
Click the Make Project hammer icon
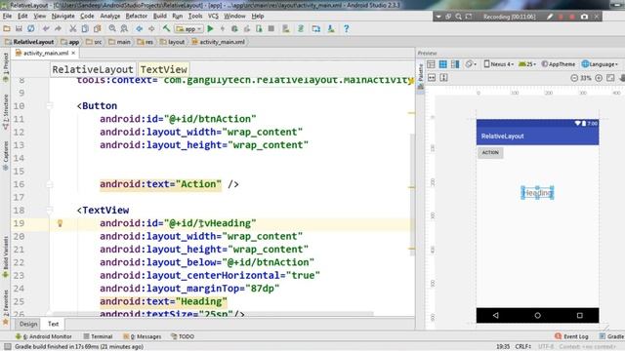tap(166, 28)
